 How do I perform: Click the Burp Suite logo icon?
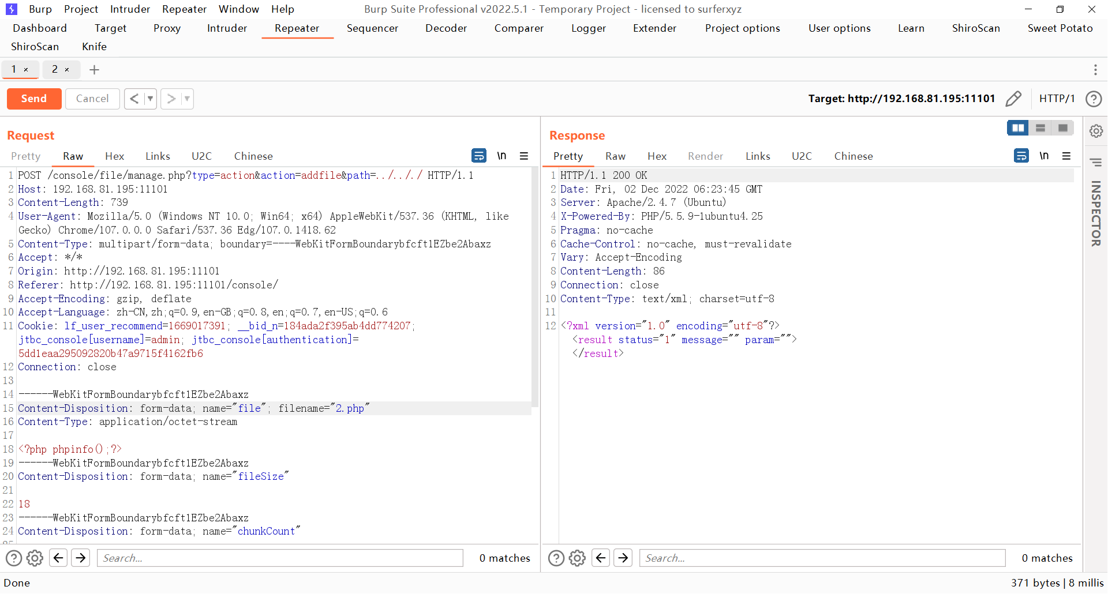pos(12,9)
